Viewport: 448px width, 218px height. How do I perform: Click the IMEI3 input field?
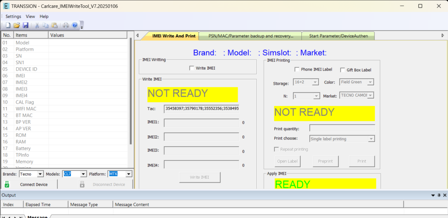pos(202,151)
